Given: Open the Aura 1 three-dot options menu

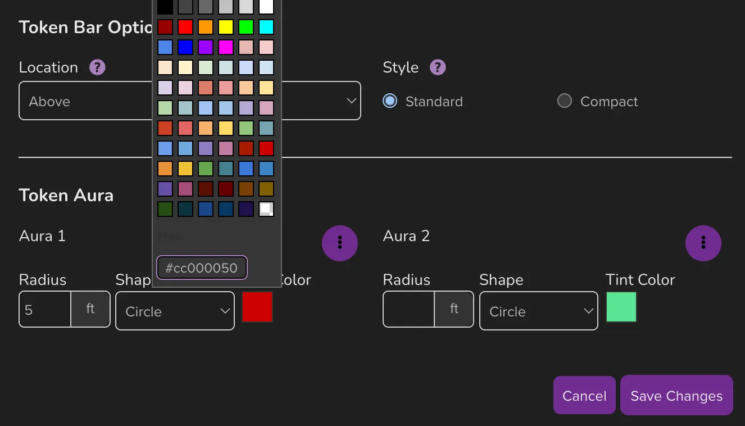Looking at the screenshot, I should 340,243.
